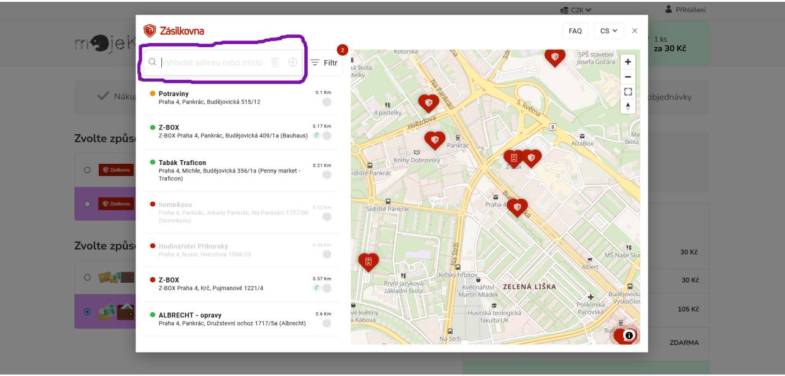Open the CS language dropdown
This screenshot has width=785, height=376.
point(608,31)
